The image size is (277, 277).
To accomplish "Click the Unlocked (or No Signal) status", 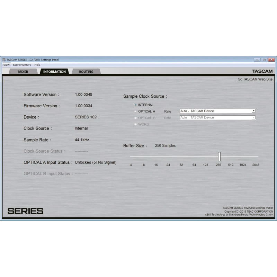I will tap(96, 162).
